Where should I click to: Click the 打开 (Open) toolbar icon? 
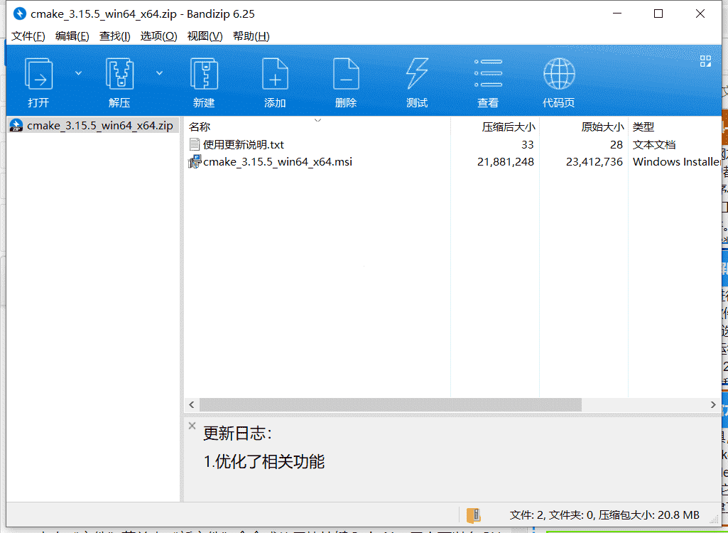(x=38, y=75)
